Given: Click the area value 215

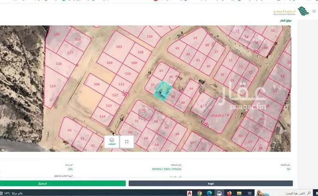Looking at the screenshot, I should click(70, 169).
